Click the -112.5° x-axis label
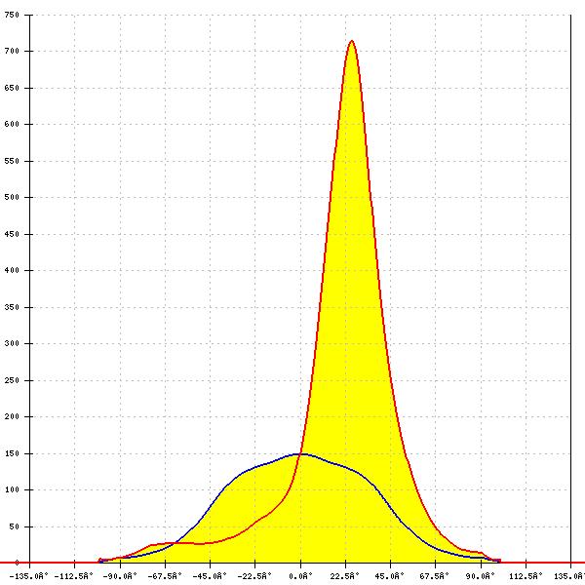Viewport: 585px width, 585px height. [x=74, y=576]
